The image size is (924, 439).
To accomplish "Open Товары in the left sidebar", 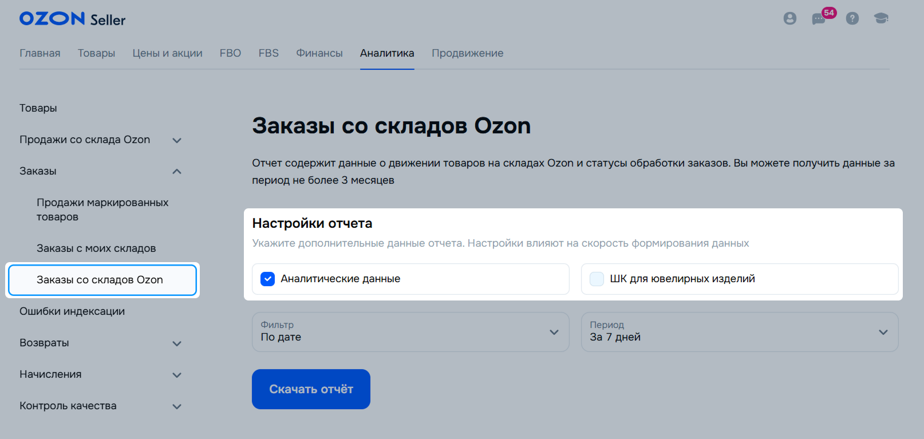I will tap(38, 108).
